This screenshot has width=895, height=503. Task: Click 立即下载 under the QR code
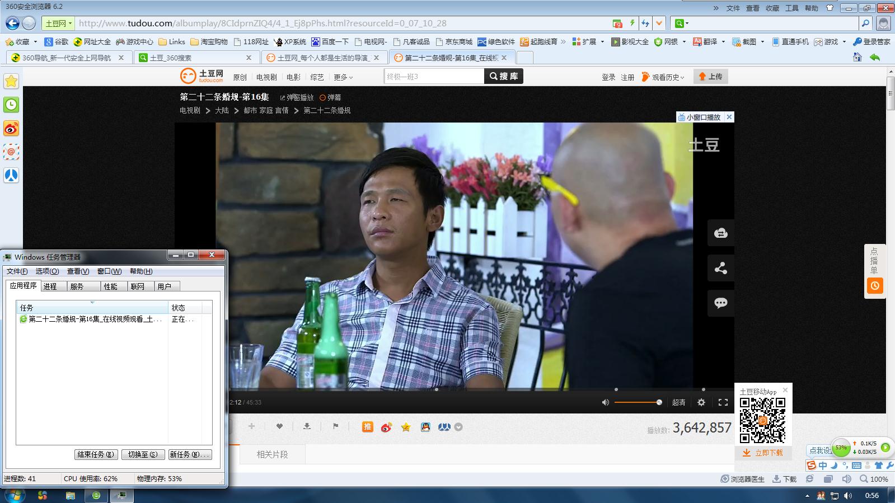click(763, 453)
